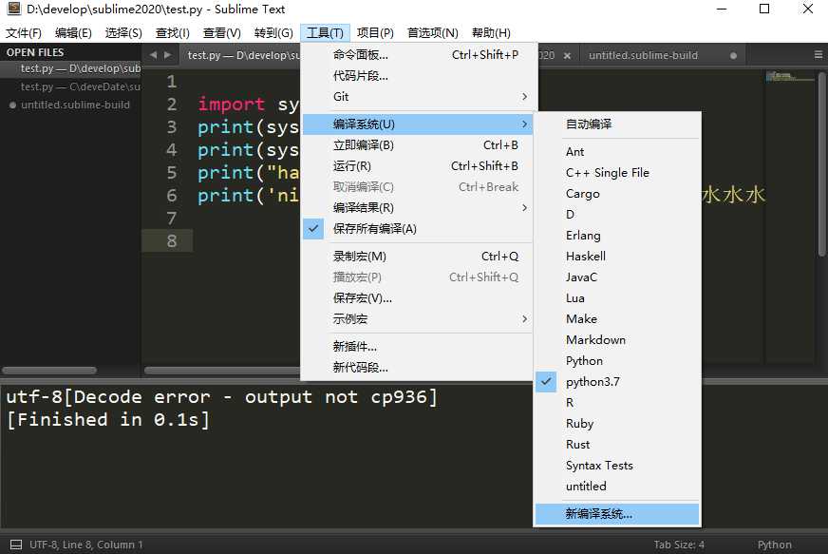This screenshot has height=554, width=828.
Task: Open the 转到(G) menu
Action: (273, 32)
